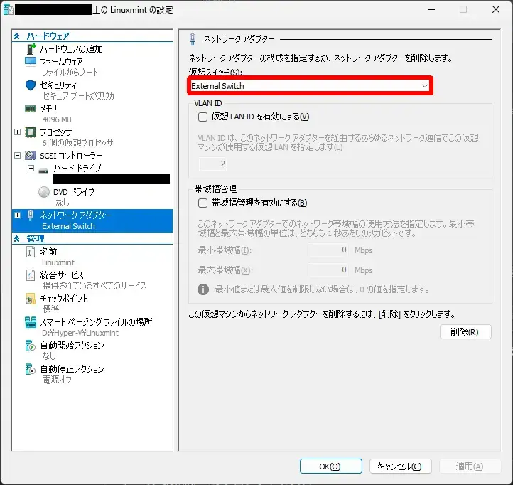Click the Security (セキュリティ) shield icon
This screenshot has height=485, width=513.
tap(31, 85)
